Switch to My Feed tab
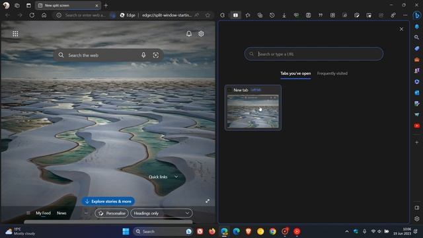The image size is (423, 238). (x=43, y=213)
